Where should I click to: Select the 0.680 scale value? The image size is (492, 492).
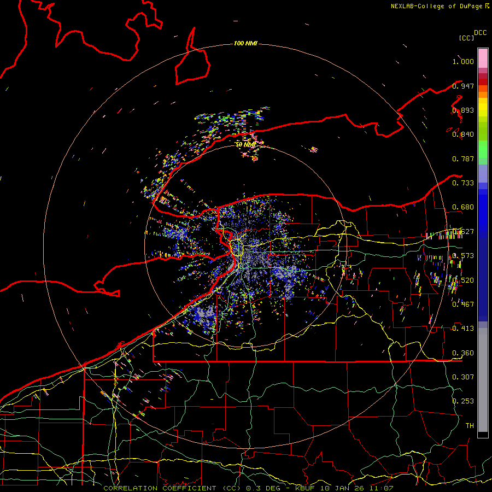coord(463,207)
